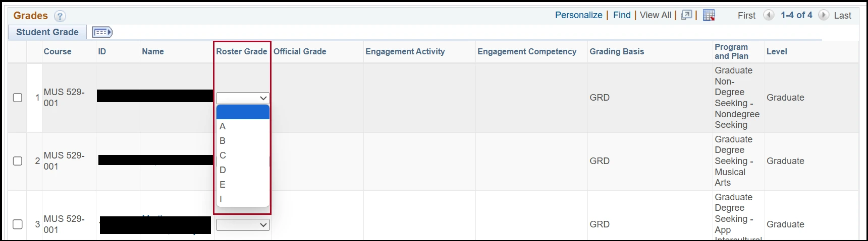
Task: Go to next rows with right arrow
Action: (x=824, y=15)
